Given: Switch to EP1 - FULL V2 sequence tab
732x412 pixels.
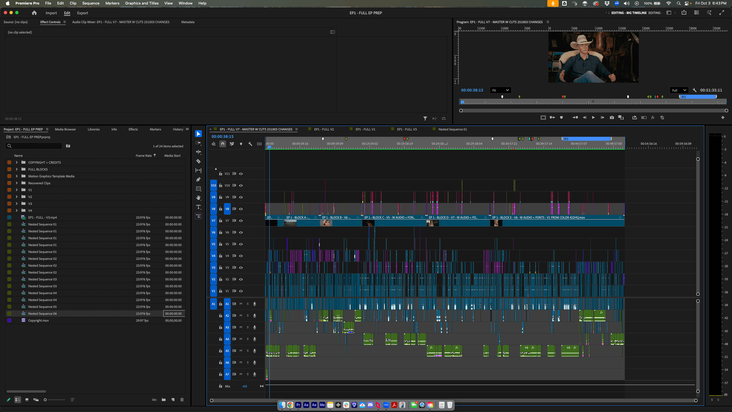Looking at the screenshot, I should [324, 129].
